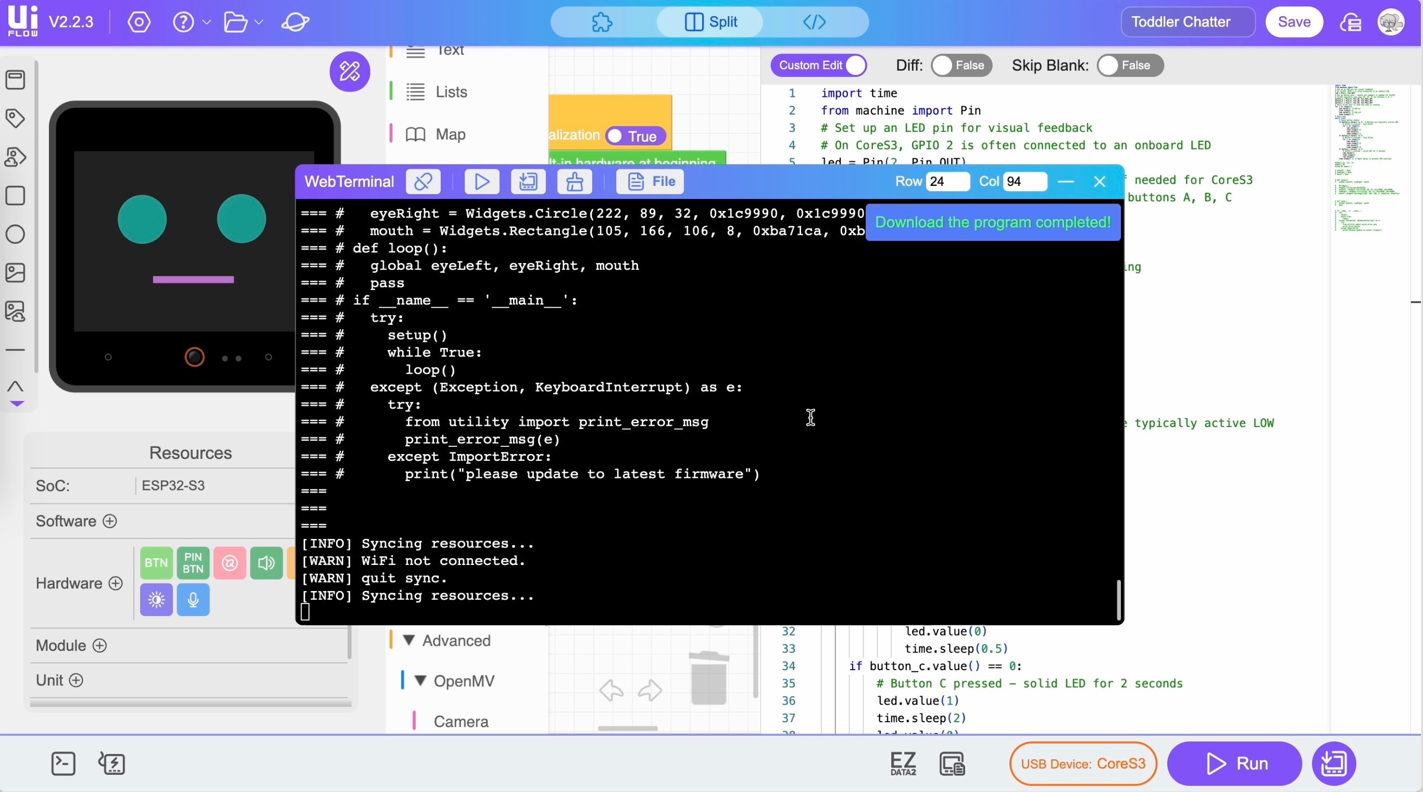This screenshot has width=1423, height=792.
Task: Click the terminal Row number field
Action: click(x=947, y=181)
